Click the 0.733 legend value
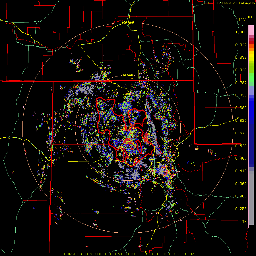 tap(241, 95)
